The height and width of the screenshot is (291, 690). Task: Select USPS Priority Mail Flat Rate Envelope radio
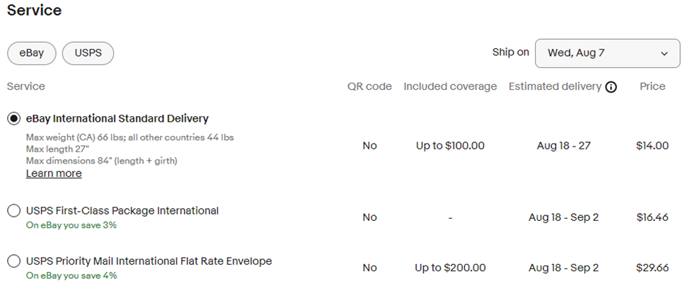(14, 261)
